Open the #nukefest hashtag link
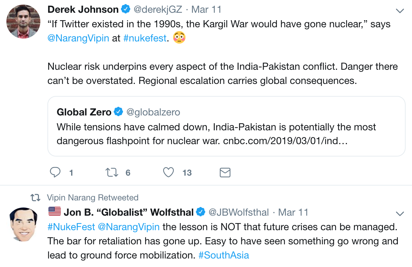Viewport: 412px width, 267px height. click(145, 38)
